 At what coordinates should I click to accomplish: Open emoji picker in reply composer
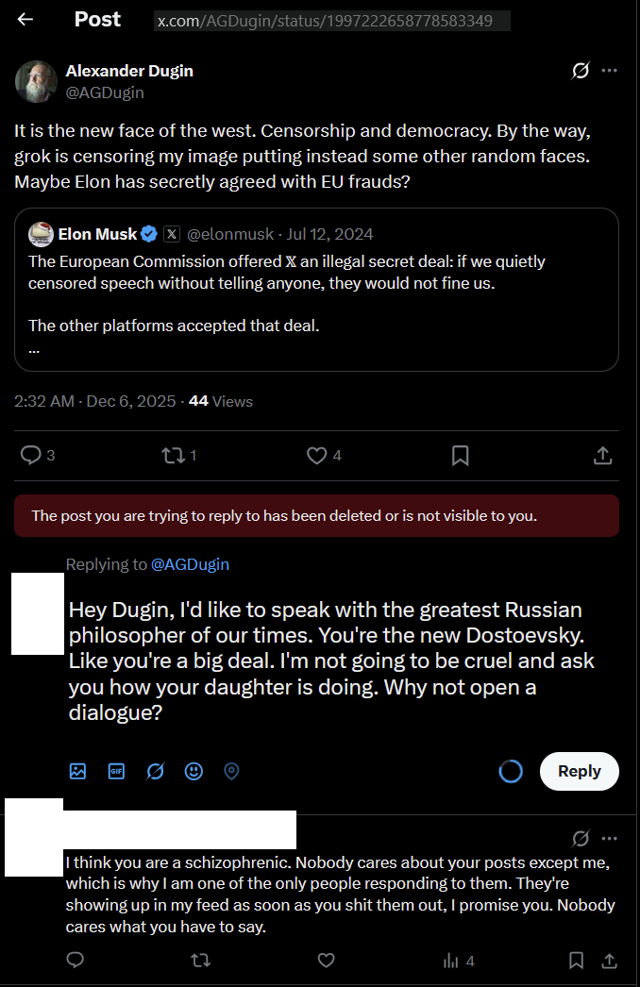coord(194,771)
